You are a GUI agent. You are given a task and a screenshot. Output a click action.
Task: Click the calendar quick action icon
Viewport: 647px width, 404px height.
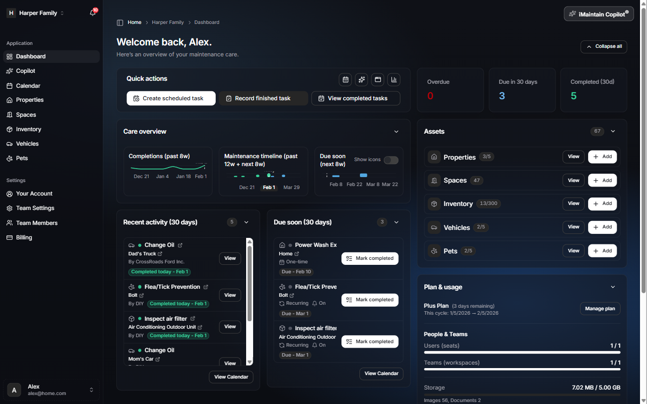coord(345,79)
